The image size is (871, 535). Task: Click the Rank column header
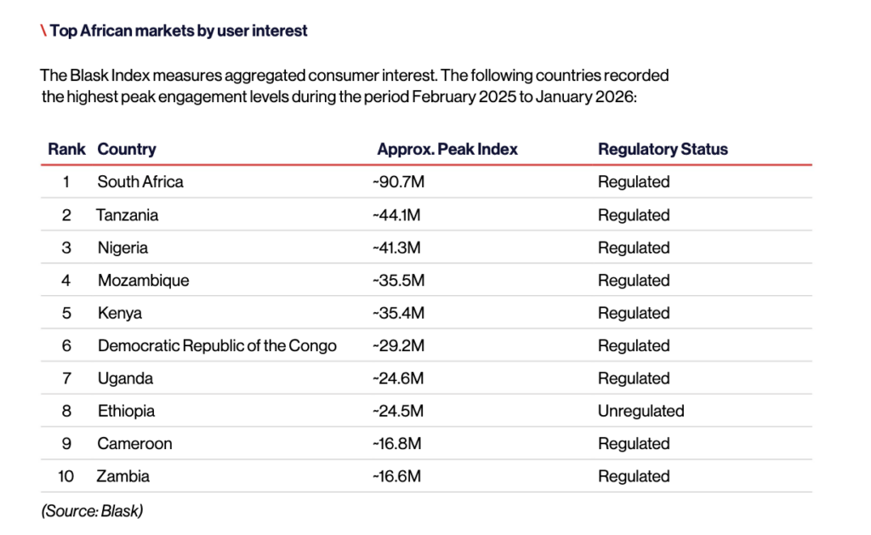pos(66,149)
